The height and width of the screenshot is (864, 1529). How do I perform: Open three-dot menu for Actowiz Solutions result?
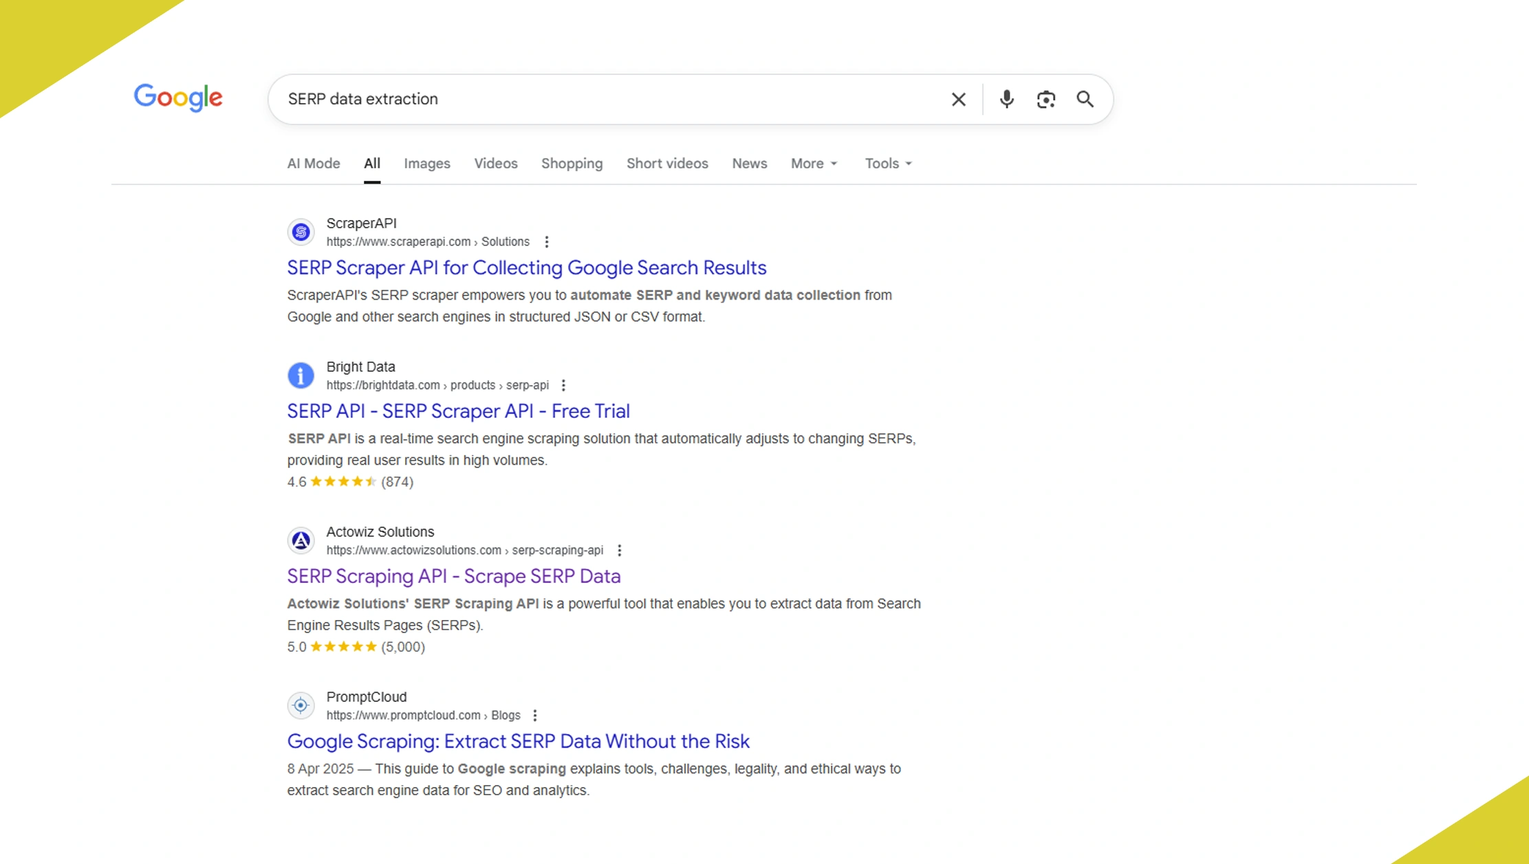click(x=619, y=551)
